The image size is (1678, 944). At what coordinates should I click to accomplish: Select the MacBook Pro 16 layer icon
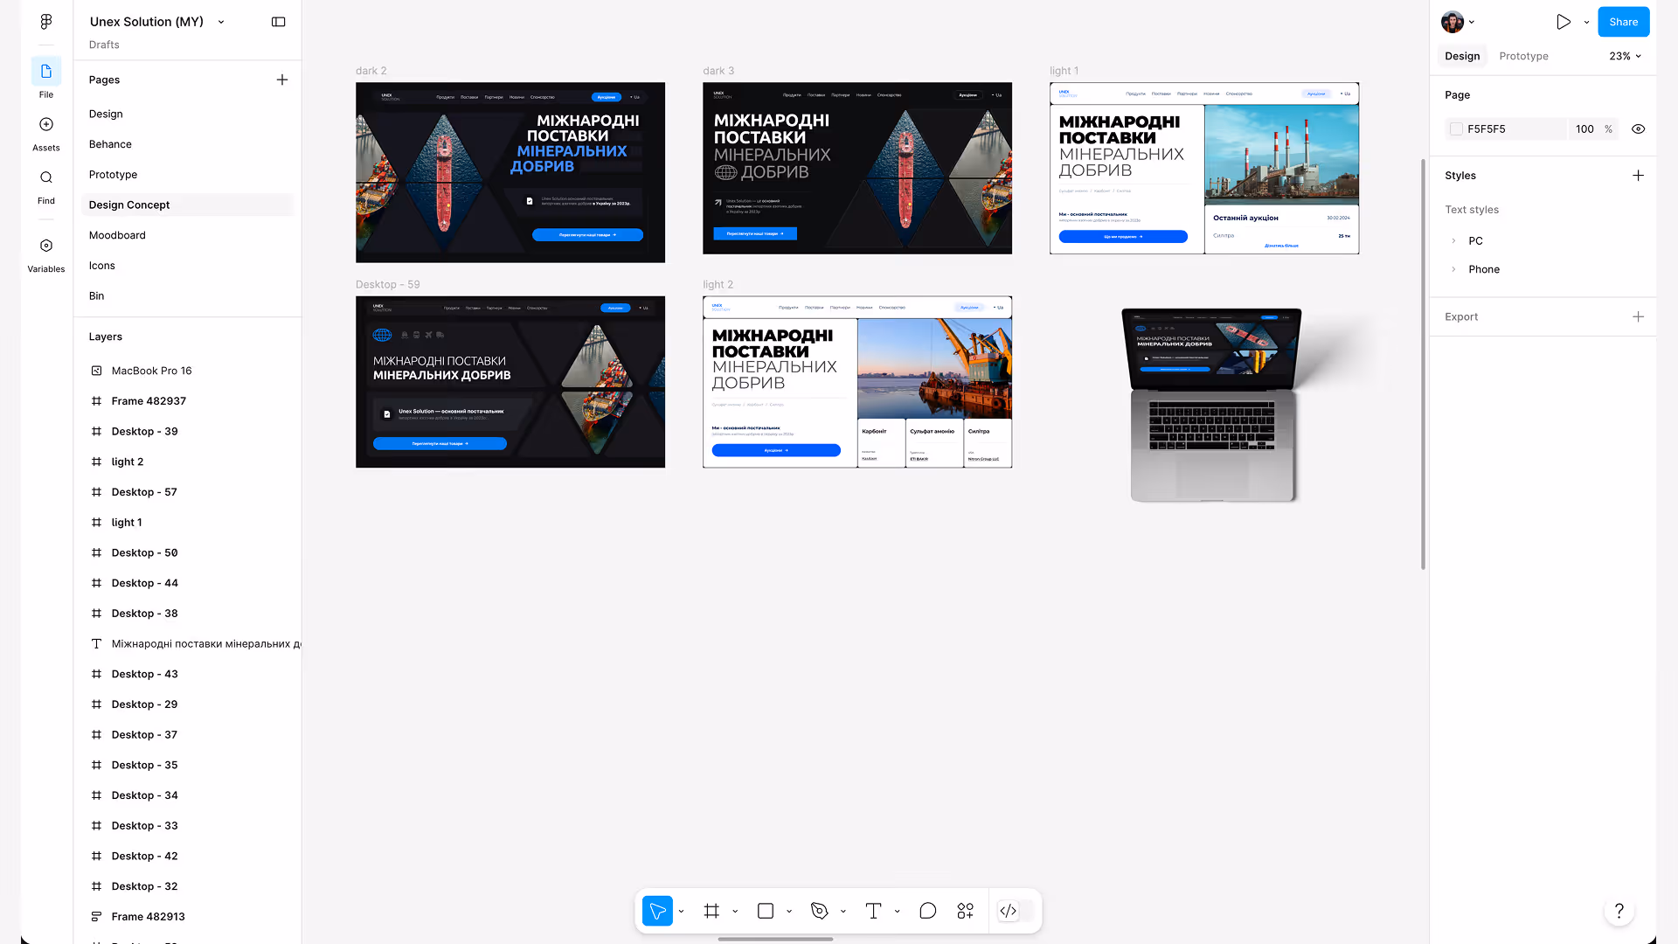[x=96, y=371]
